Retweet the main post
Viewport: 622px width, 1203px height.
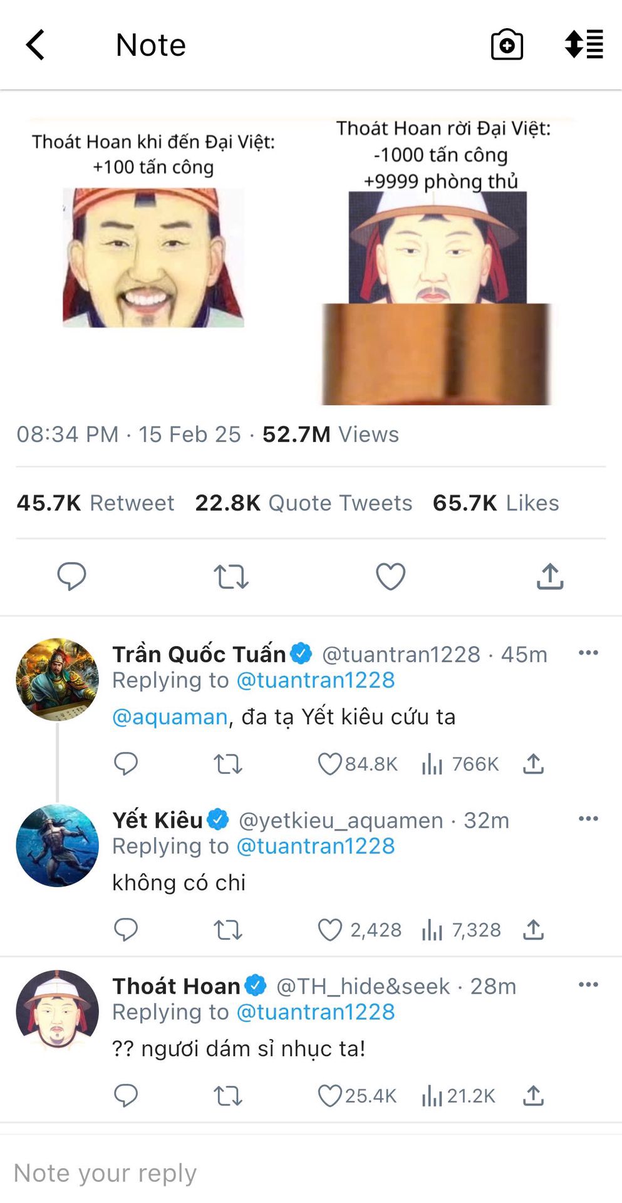(x=231, y=577)
